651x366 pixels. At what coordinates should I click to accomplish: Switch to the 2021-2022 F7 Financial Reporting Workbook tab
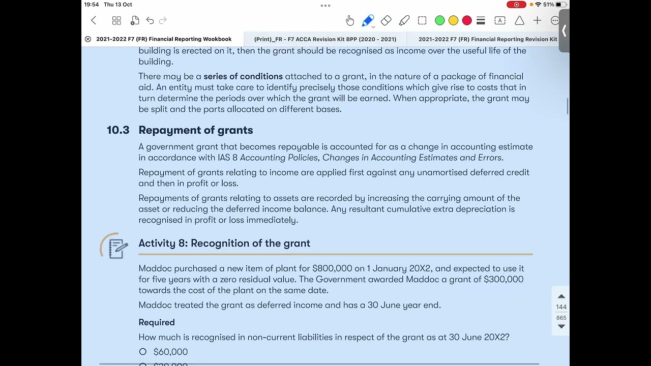164,39
